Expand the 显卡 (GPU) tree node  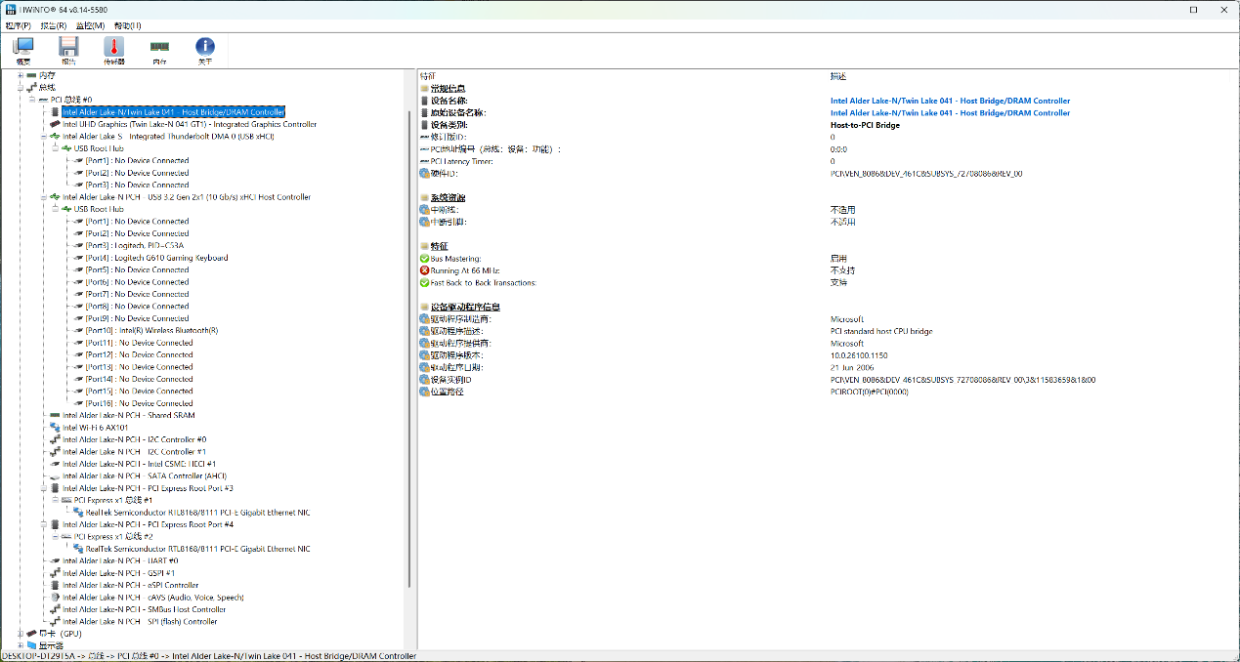coord(21,634)
